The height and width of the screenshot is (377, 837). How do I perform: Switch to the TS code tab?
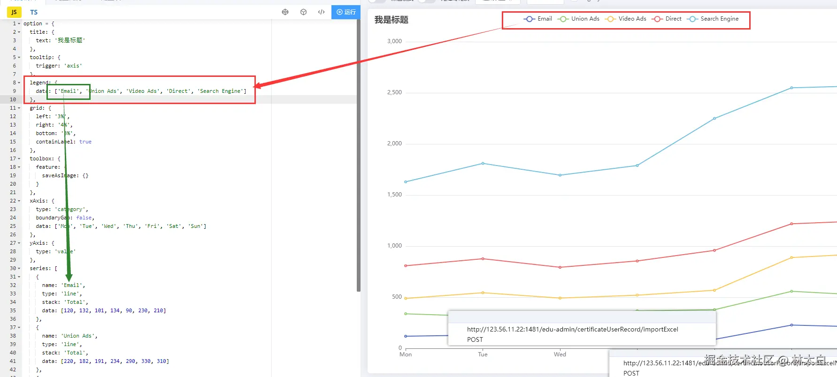34,12
